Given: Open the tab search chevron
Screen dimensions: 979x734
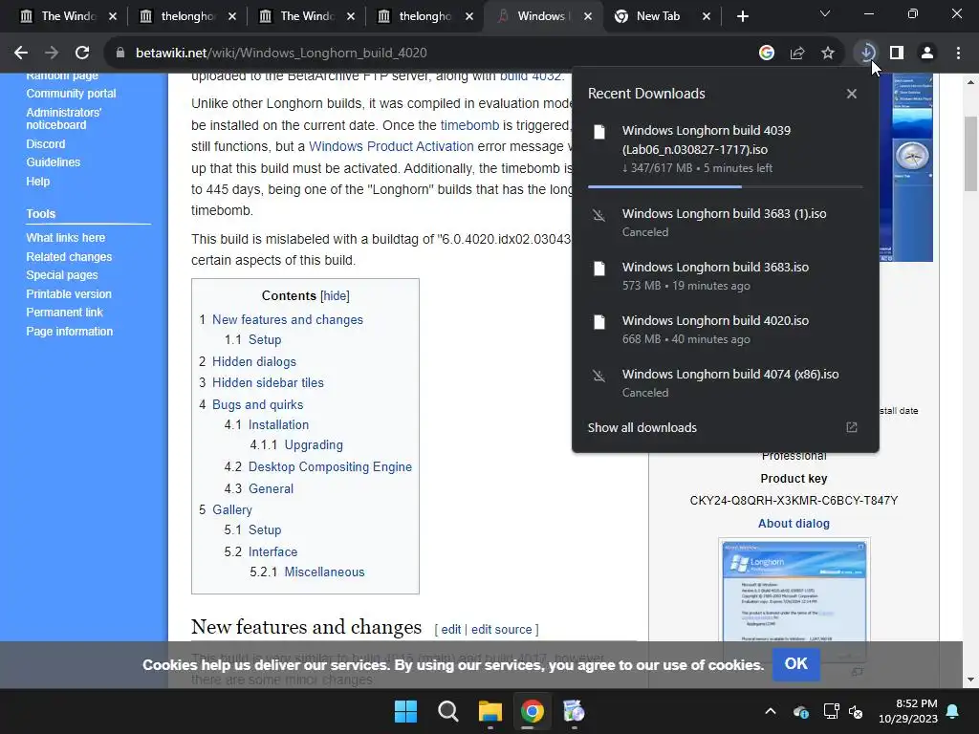Looking at the screenshot, I should pos(825,13).
